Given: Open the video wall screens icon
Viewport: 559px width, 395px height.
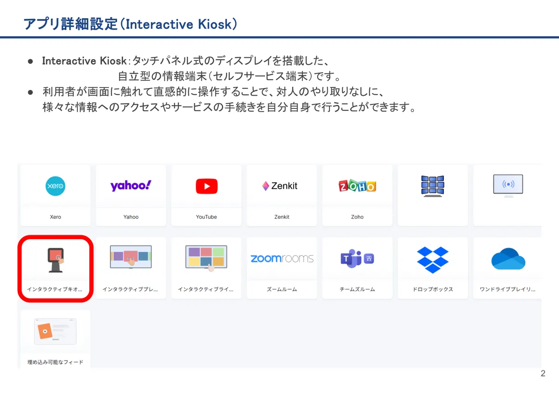Looking at the screenshot, I should coord(432,186).
